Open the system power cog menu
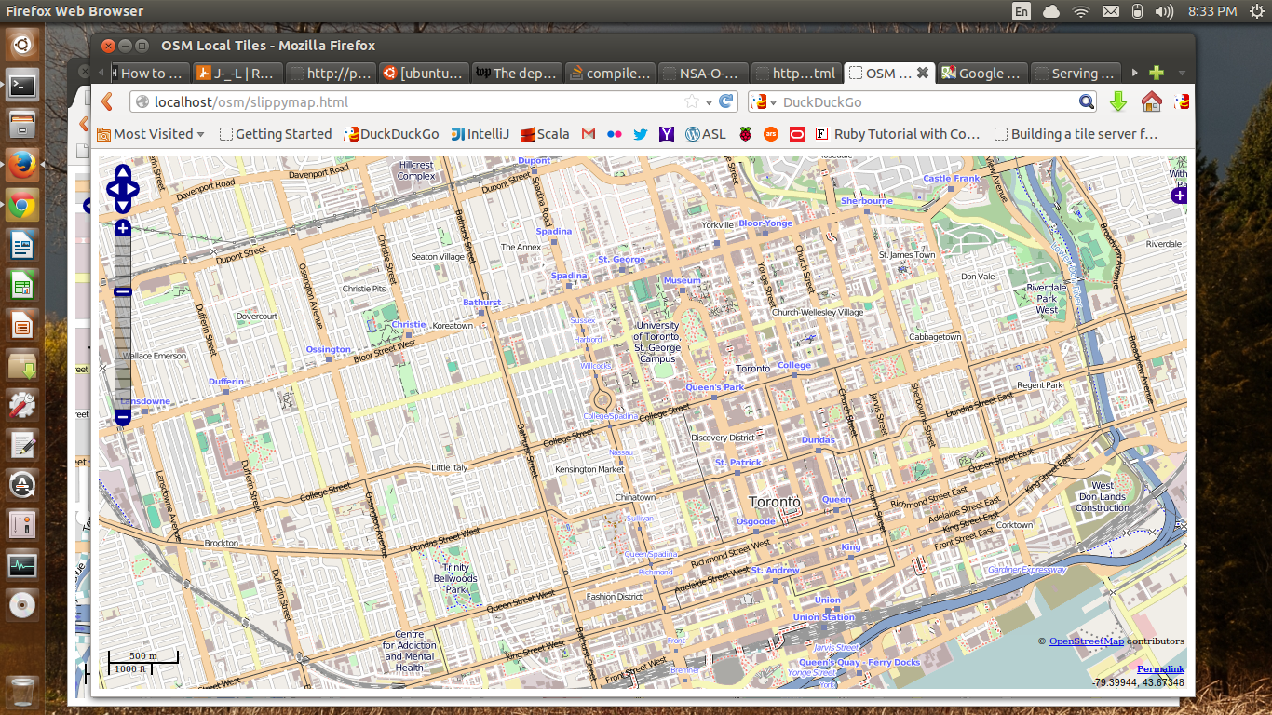1272x715 pixels. click(x=1255, y=11)
